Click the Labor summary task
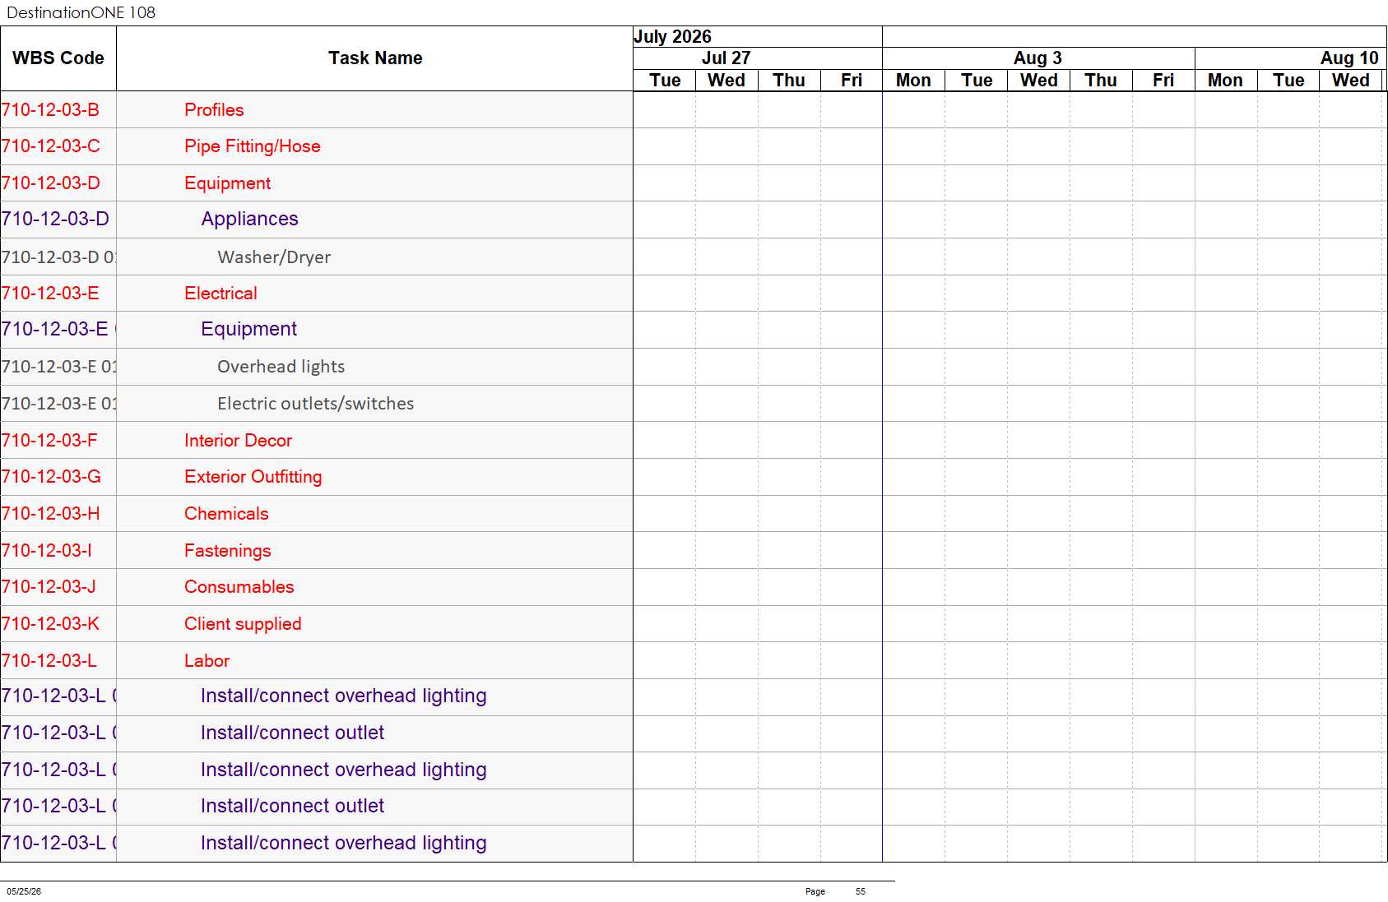Viewport: 1388px width, 902px height. point(207,661)
